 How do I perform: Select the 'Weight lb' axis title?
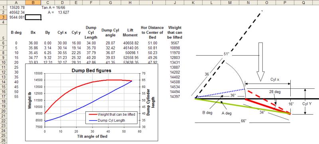(30, 100)
